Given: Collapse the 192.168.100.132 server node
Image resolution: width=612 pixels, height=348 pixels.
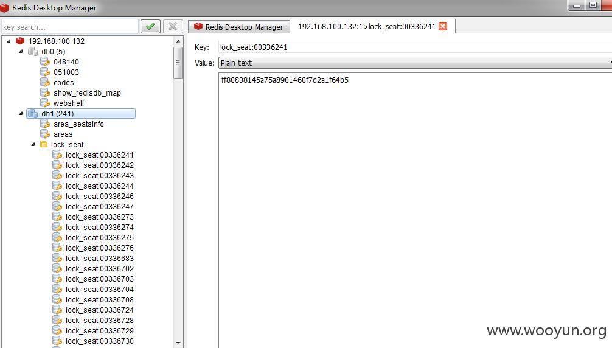Looking at the screenshot, I should (x=9, y=41).
